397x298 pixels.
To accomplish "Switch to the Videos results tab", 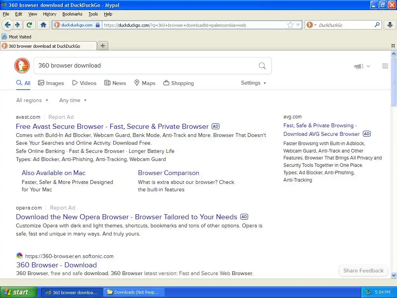I will point(84,83).
